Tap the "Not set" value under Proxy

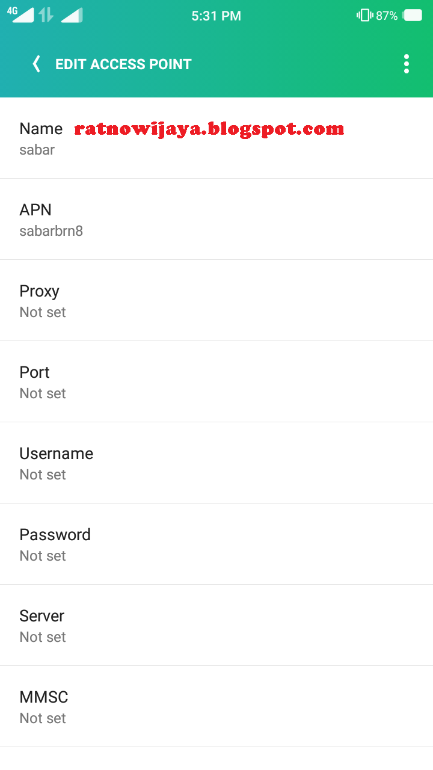pos(43,312)
